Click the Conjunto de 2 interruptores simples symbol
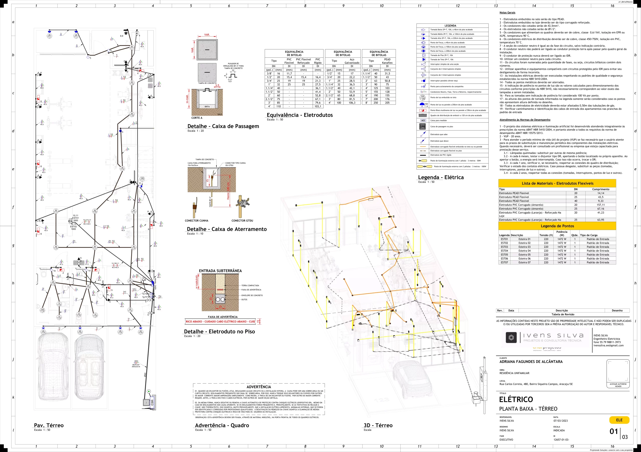Screen dimensions: 641x452 point(423,69)
